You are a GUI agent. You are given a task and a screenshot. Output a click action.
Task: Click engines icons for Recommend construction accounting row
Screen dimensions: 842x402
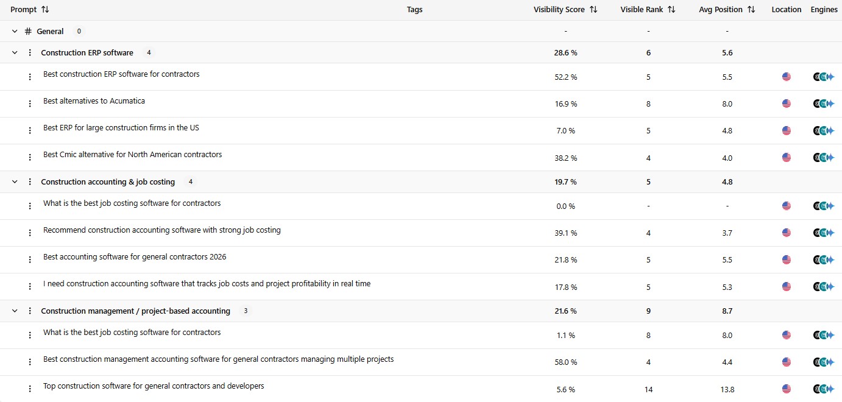[x=824, y=233]
